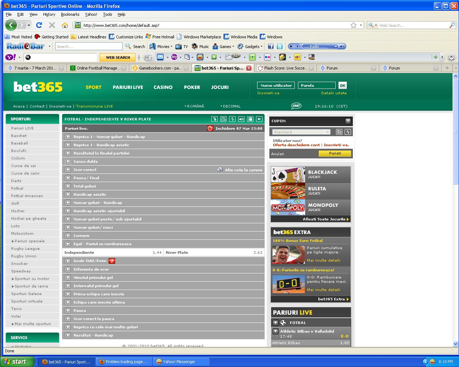The image size is (459, 367).
Task: Click the layout window icon in the Fotbal header
Action: [250, 119]
